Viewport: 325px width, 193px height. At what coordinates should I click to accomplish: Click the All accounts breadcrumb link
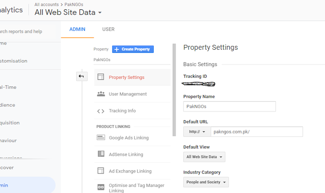click(46, 4)
